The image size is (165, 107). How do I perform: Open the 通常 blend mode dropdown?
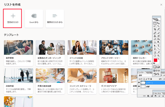145,75
